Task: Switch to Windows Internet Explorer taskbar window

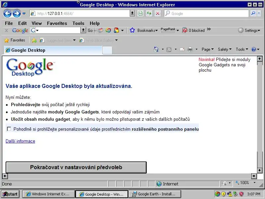Action: coord(49,194)
